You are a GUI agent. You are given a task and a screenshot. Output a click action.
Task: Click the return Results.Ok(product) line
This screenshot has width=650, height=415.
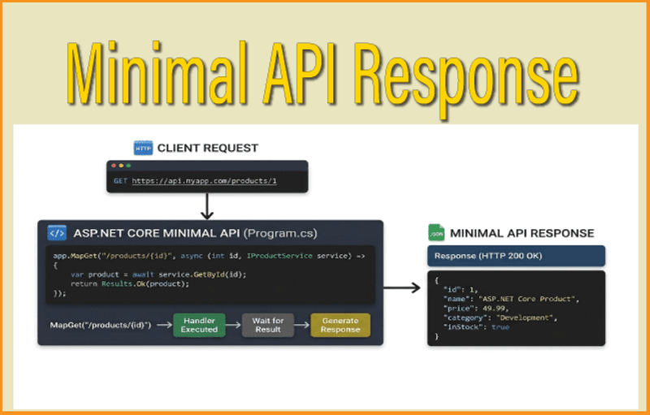point(130,284)
